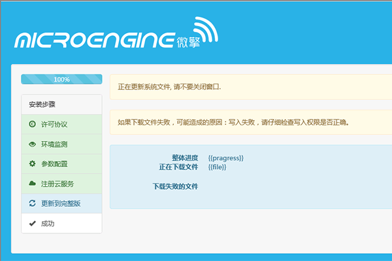Click the cloud icon beside 注册云服务

pos(32,183)
